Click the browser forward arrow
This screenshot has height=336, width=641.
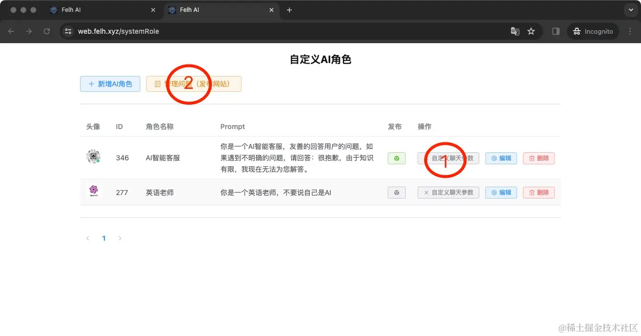[x=29, y=31]
